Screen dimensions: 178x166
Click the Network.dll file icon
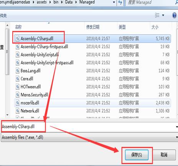click(17, 111)
